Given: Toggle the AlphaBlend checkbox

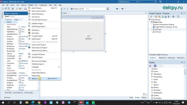Looking at the screenshot, I should pos(20,32).
